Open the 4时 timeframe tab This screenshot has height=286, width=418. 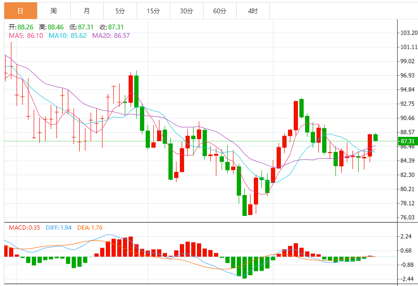pos(253,11)
